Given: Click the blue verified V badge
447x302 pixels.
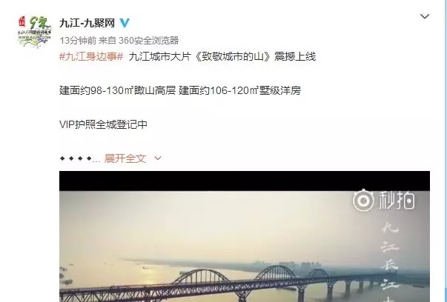Looking at the screenshot, I should 125,23.
